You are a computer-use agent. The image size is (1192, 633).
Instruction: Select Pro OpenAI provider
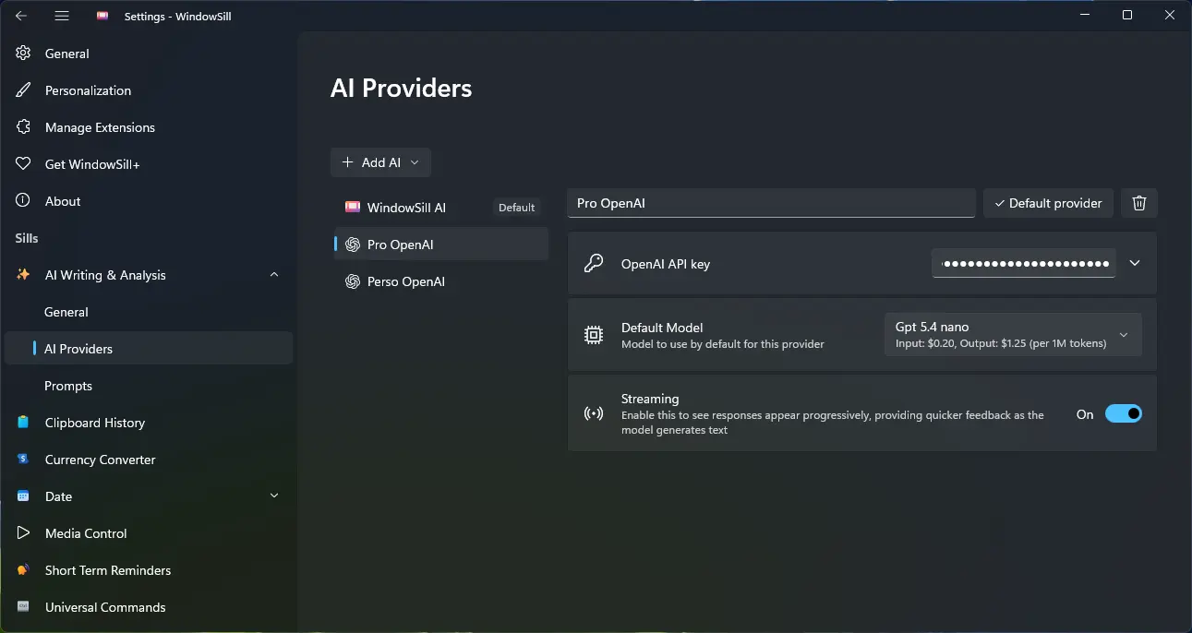click(x=441, y=245)
